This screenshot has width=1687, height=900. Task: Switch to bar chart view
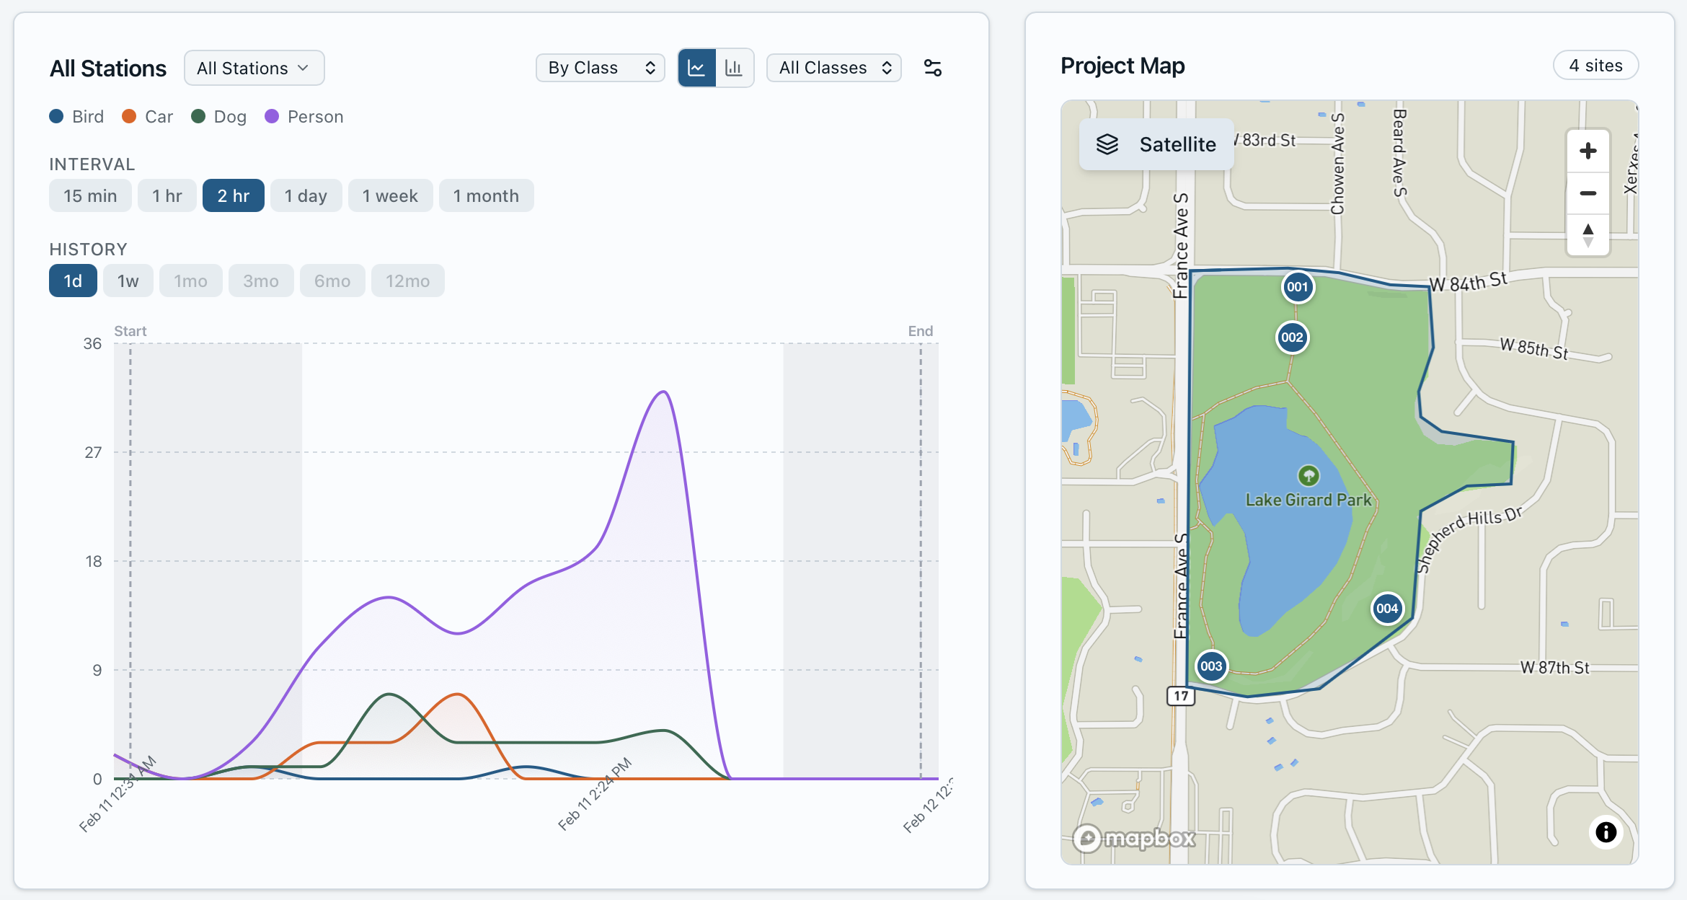tap(734, 68)
